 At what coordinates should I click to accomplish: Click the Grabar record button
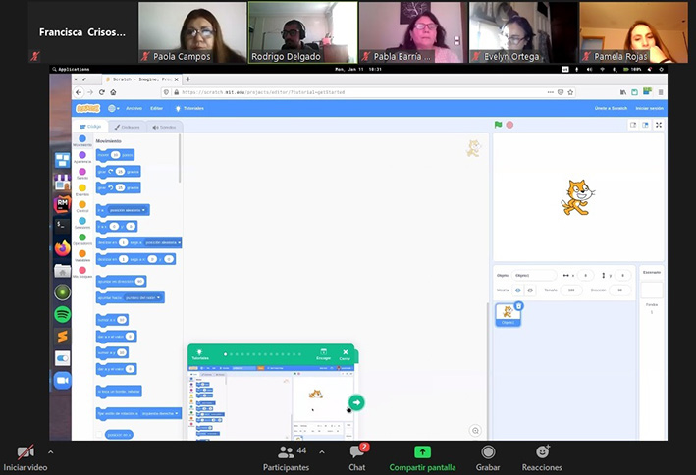(488, 456)
